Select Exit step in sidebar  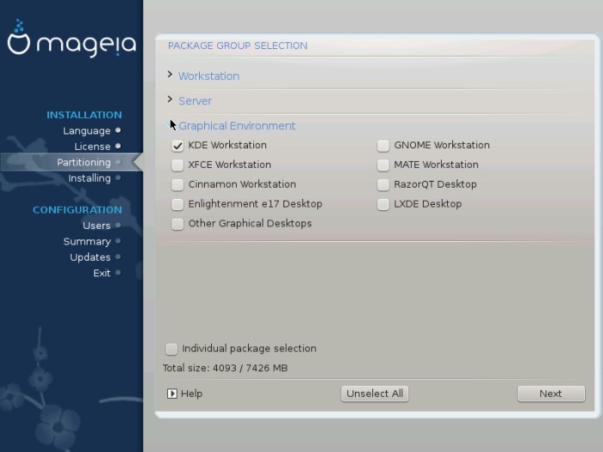pyautogui.click(x=102, y=273)
